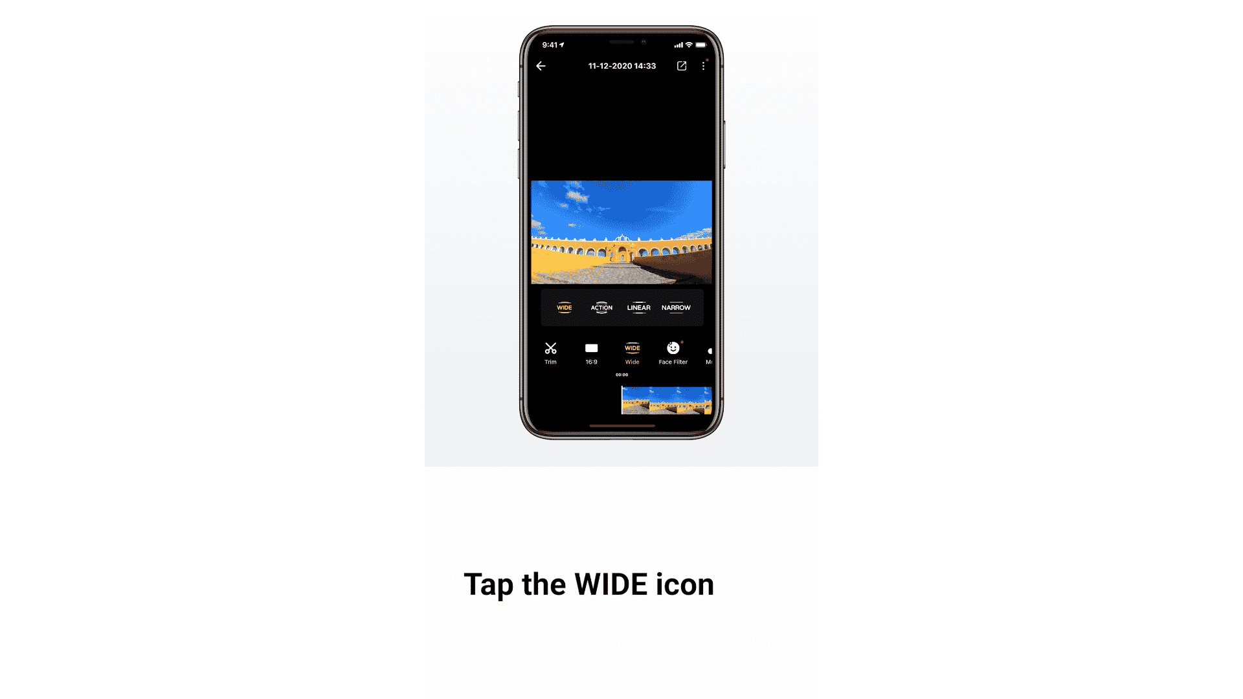
Task: Tap the time indicator 00:00 marker
Action: (621, 375)
